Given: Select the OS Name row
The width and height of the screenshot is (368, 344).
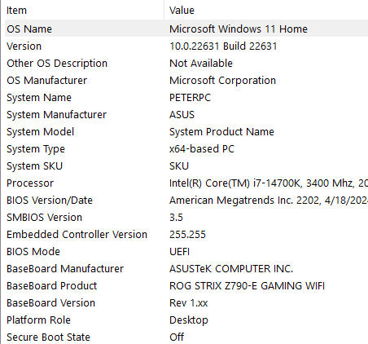Looking at the screenshot, I should [186, 29].
